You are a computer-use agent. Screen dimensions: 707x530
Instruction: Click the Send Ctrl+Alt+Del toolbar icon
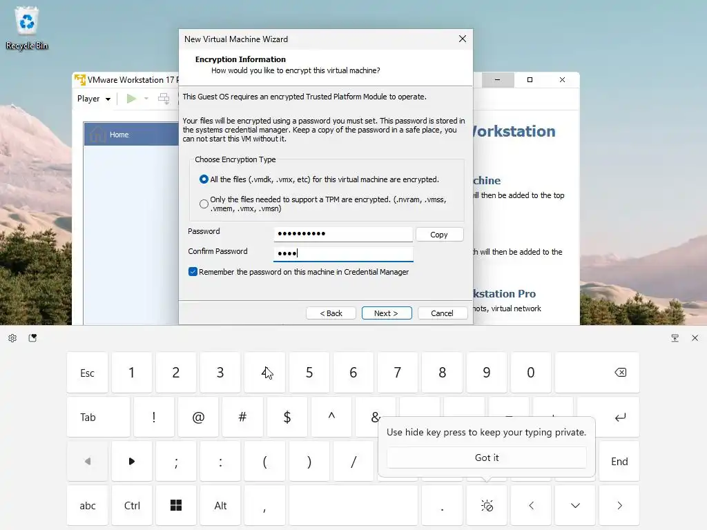pos(164,99)
